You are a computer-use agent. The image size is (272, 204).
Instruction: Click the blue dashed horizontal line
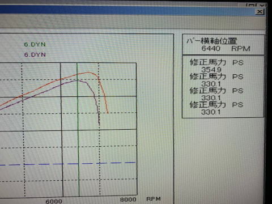[68, 164]
